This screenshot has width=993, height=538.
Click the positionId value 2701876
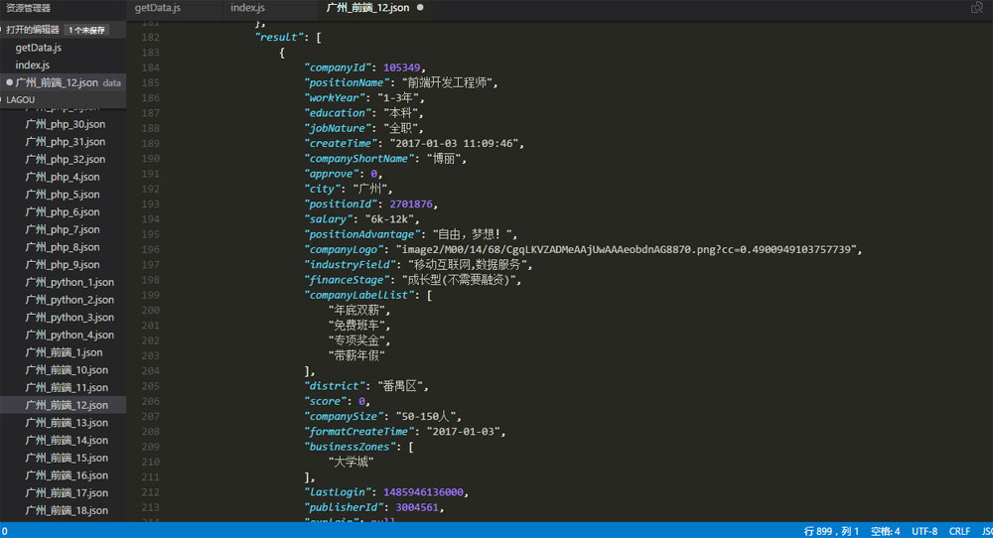[411, 203]
